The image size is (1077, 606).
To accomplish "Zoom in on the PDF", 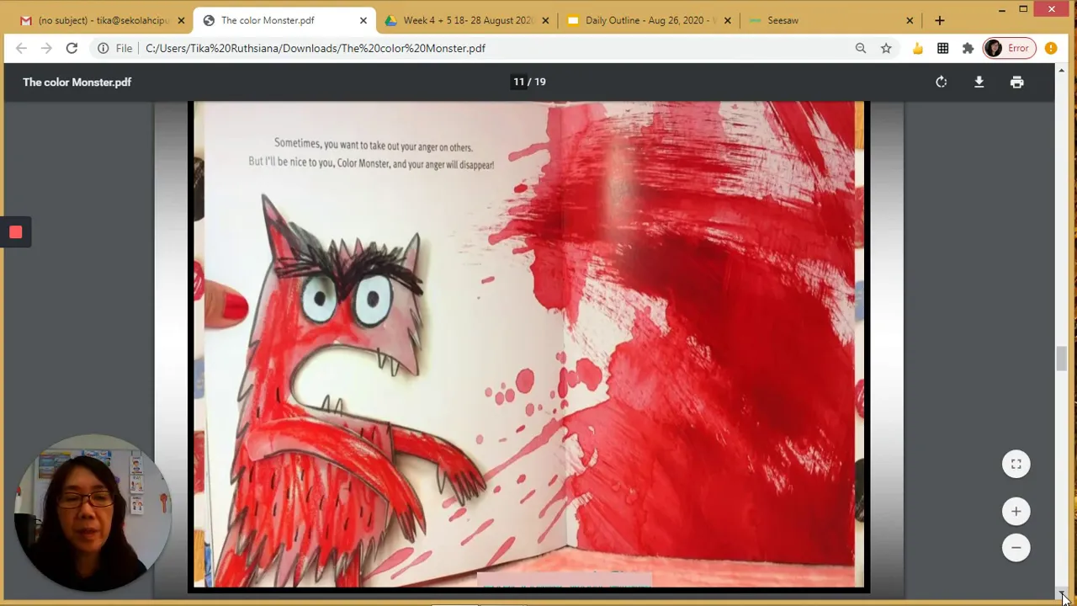I will coord(1016,511).
